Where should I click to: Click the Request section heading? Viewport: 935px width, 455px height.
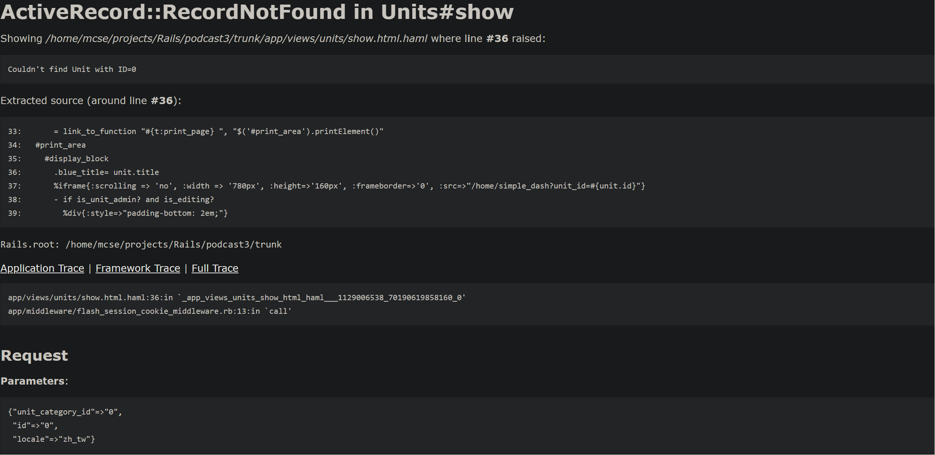[34, 356]
